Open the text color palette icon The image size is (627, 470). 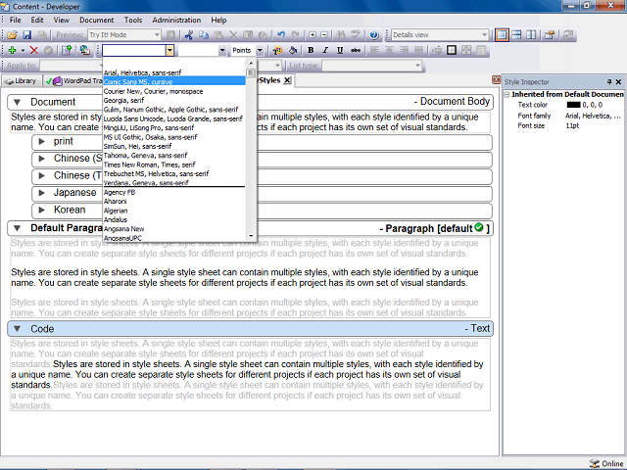(277, 50)
